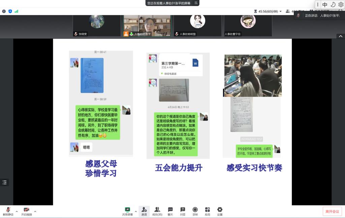Click the leave meeting (离开会议) button
Screen dimensions: 345x218
332,211
